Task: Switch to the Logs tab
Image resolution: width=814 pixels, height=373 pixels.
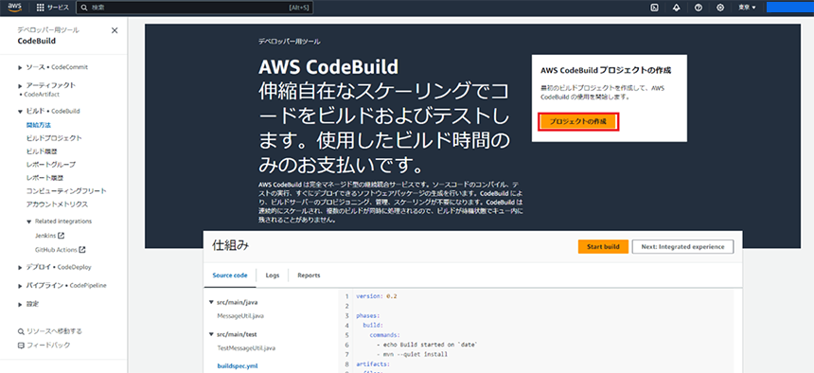Action: pos(273,275)
